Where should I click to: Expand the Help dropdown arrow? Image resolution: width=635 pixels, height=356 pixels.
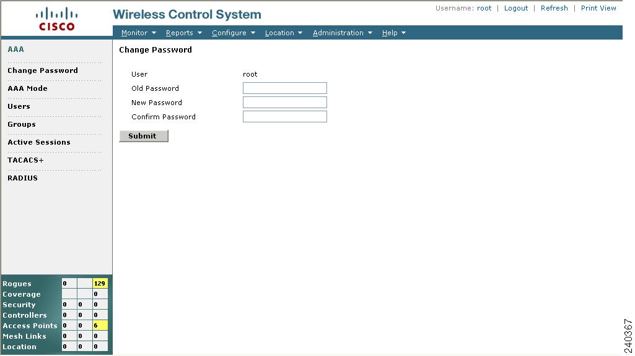coord(404,33)
